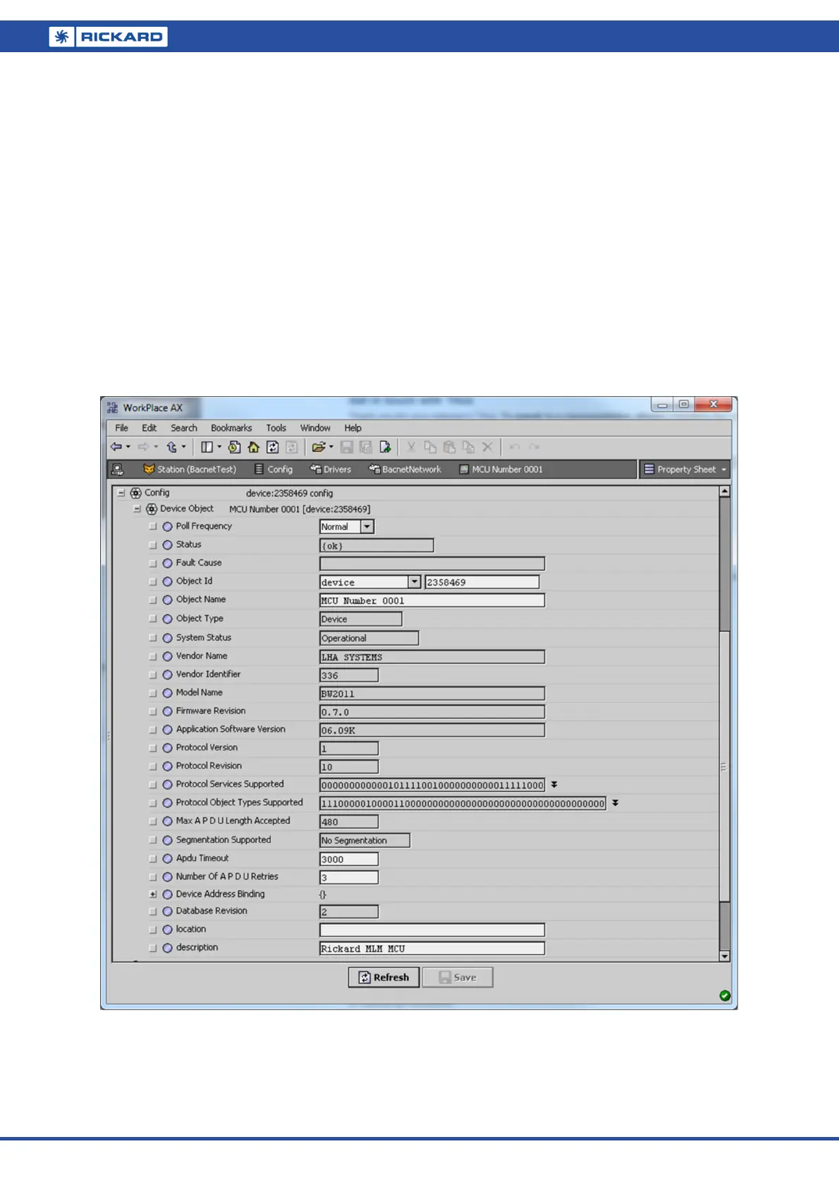Select the Database Revision property label
Image resolution: width=839 pixels, height=1187 pixels.
coord(212,911)
